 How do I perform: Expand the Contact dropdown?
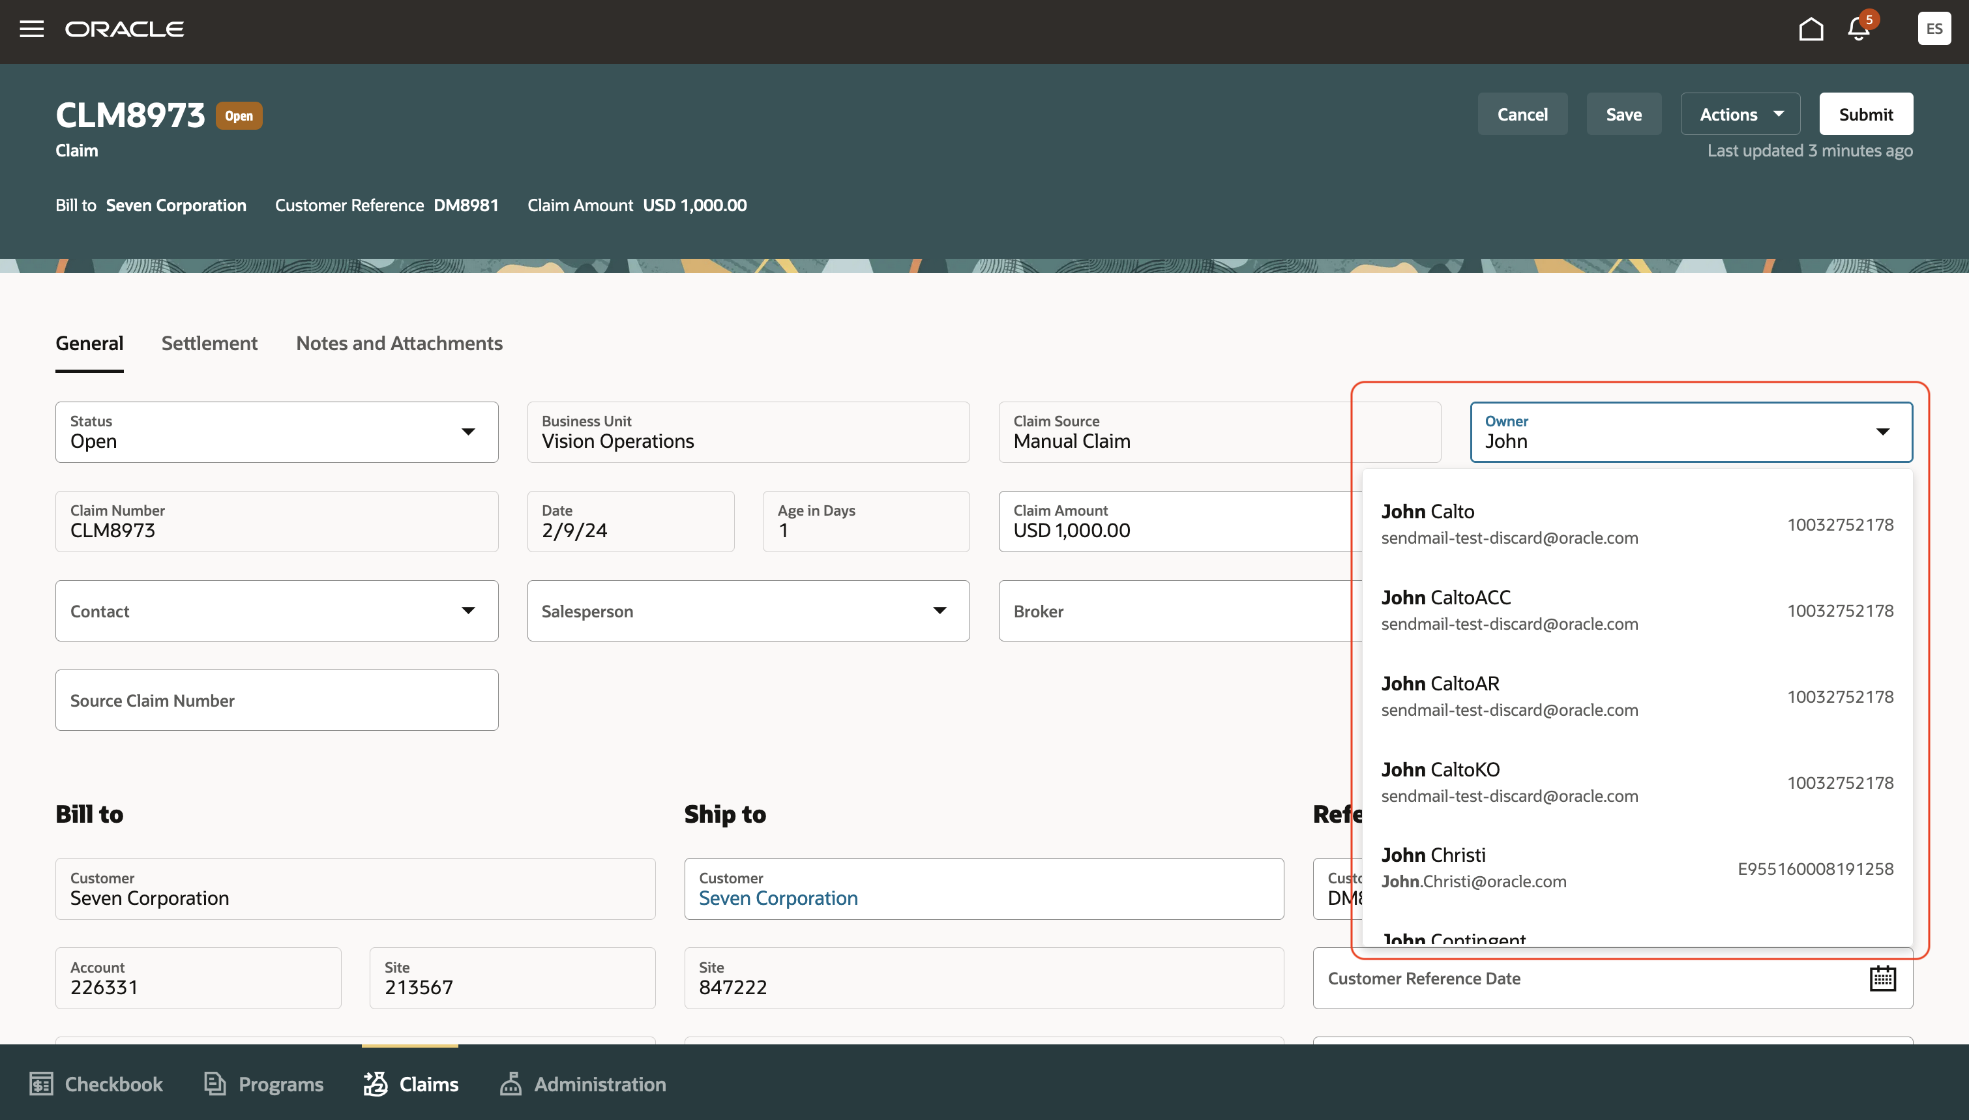coord(469,610)
